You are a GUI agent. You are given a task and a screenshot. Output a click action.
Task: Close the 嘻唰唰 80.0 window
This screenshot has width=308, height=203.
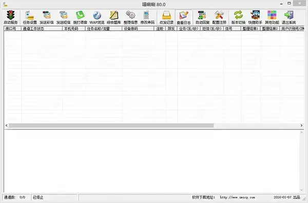click(x=300, y=4)
